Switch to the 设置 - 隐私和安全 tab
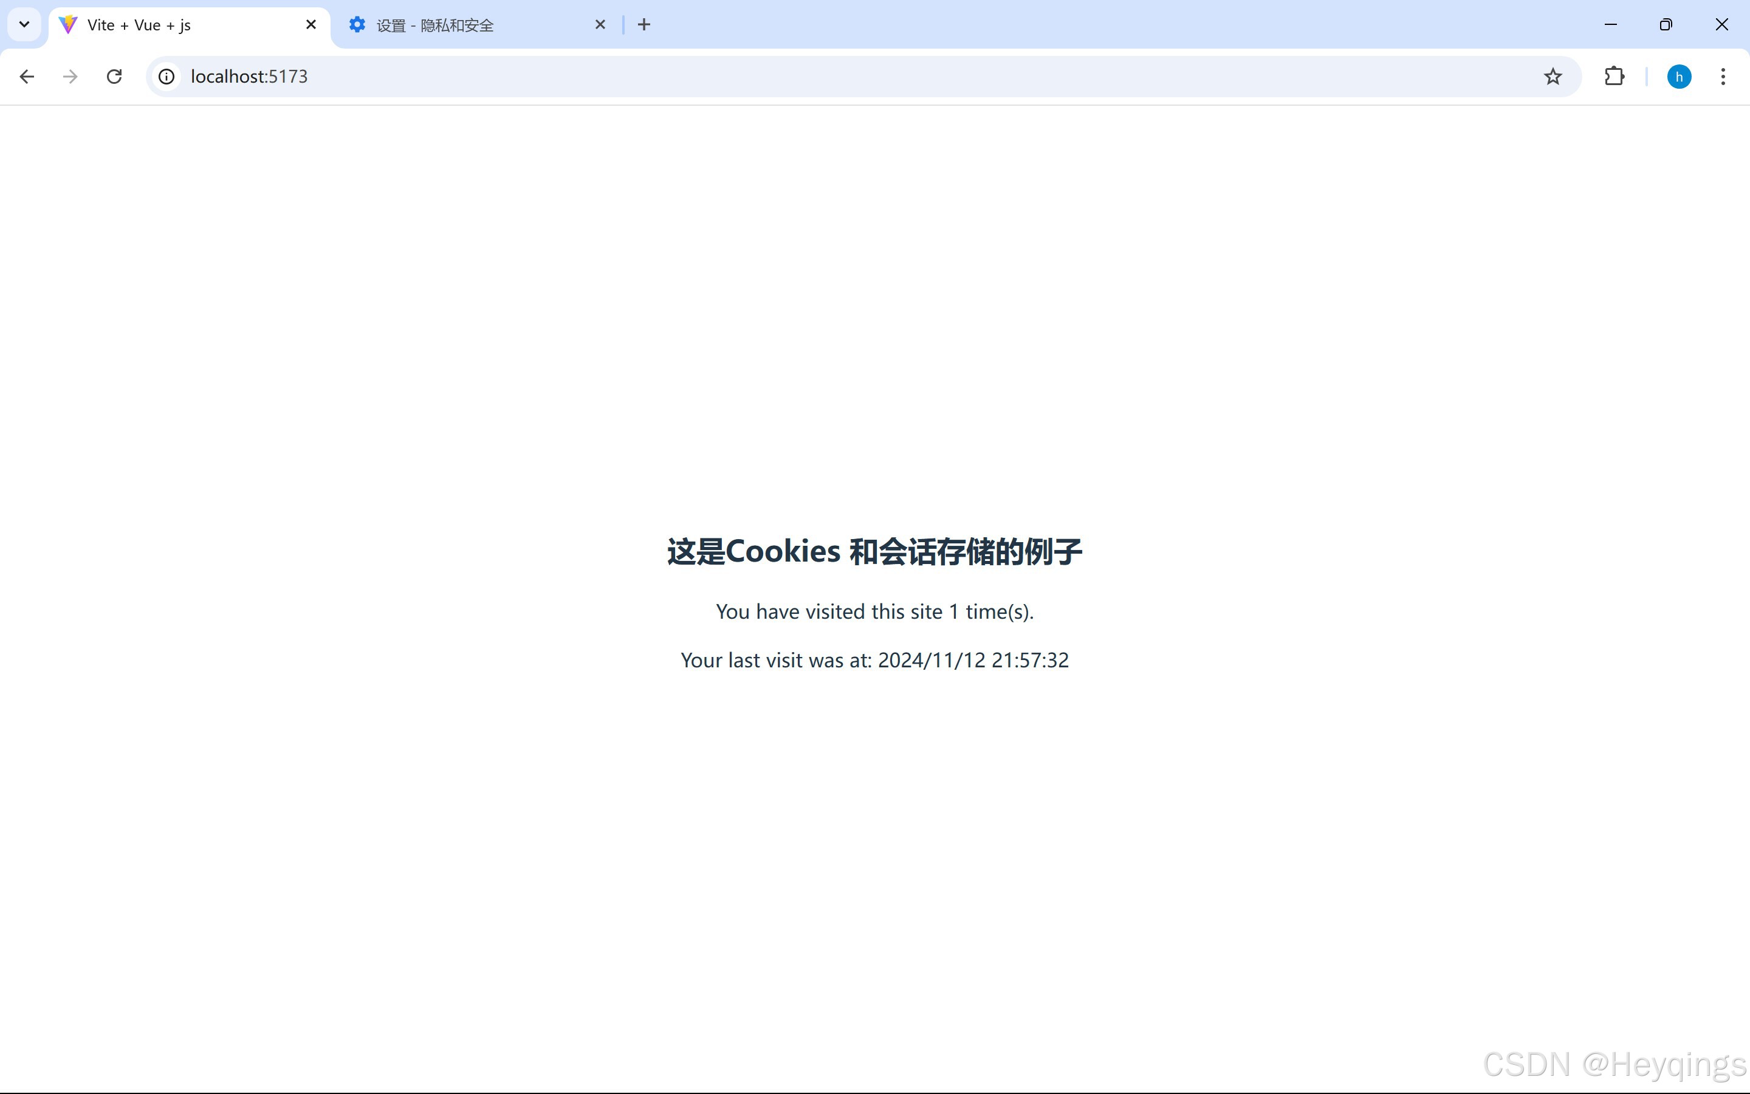The width and height of the screenshot is (1750, 1094). click(463, 26)
